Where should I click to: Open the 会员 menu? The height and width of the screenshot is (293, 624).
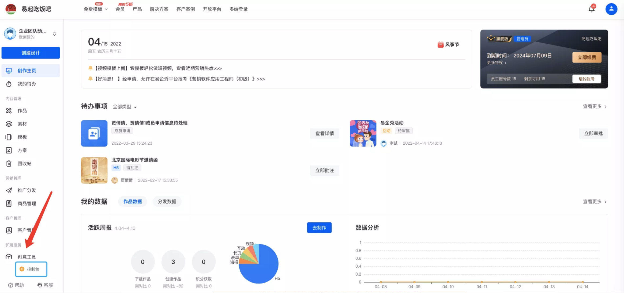tap(120, 9)
